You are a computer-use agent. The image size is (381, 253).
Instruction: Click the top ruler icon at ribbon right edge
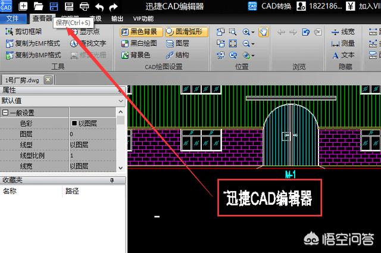point(373,32)
